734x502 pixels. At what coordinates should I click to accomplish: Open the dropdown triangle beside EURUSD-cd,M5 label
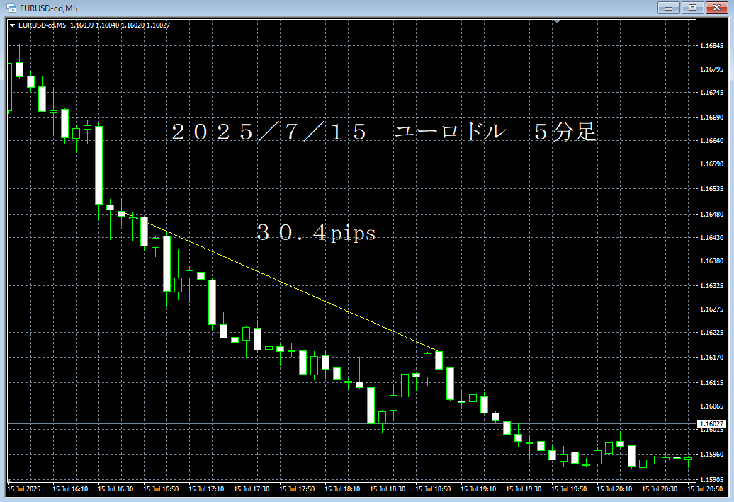pos(12,25)
